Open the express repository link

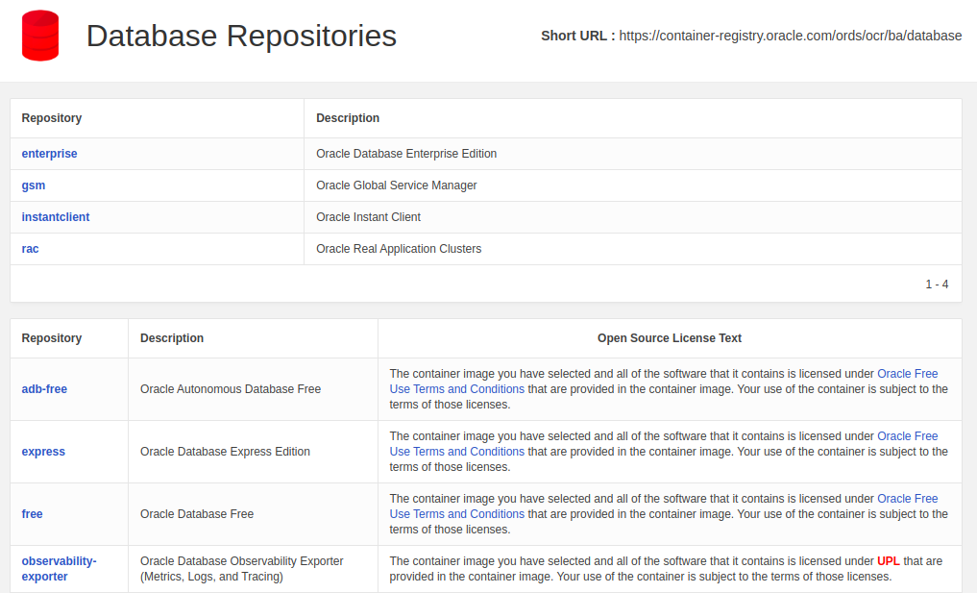tap(43, 452)
